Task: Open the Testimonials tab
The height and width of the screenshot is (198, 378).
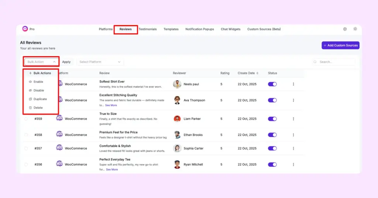Action: click(148, 29)
